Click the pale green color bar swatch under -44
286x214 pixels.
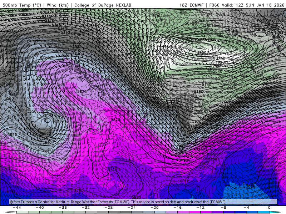23,212
